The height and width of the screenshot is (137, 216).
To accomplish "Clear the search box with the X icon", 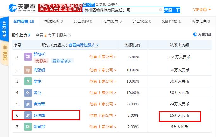I will [160, 10].
